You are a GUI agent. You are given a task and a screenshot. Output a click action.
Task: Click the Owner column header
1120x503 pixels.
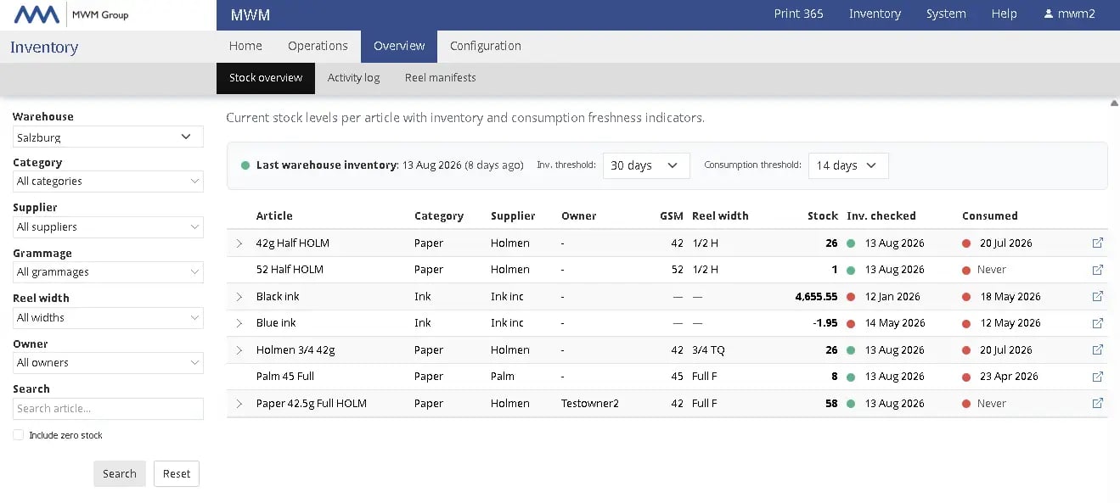click(x=579, y=215)
